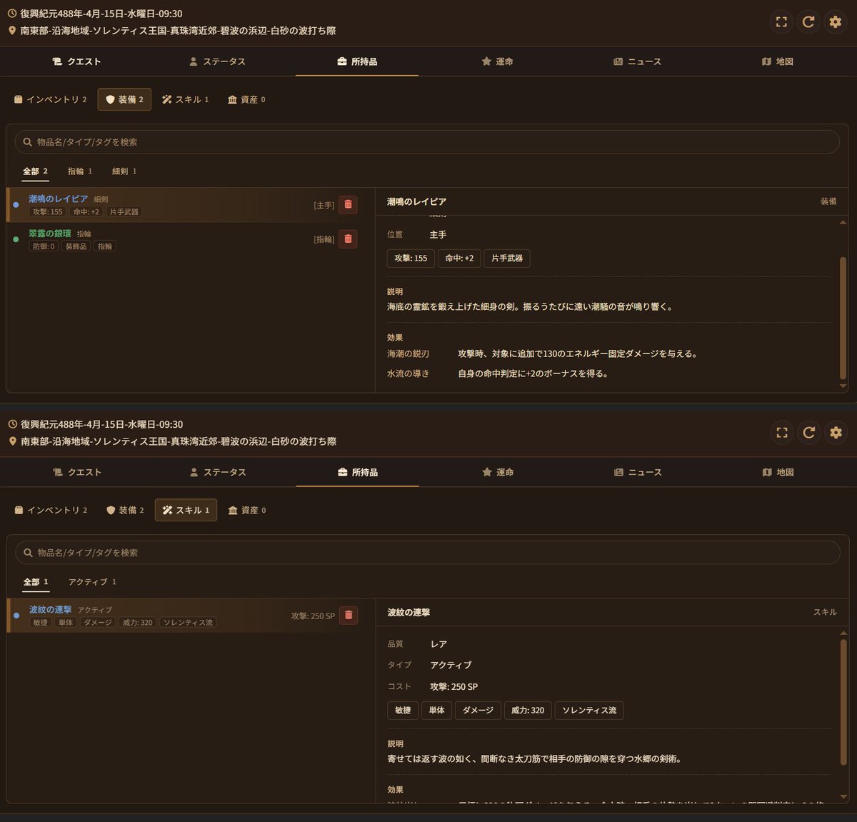This screenshot has height=822, width=857.
Task: Open クエスト tab in the skill view
Action: tap(77, 472)
